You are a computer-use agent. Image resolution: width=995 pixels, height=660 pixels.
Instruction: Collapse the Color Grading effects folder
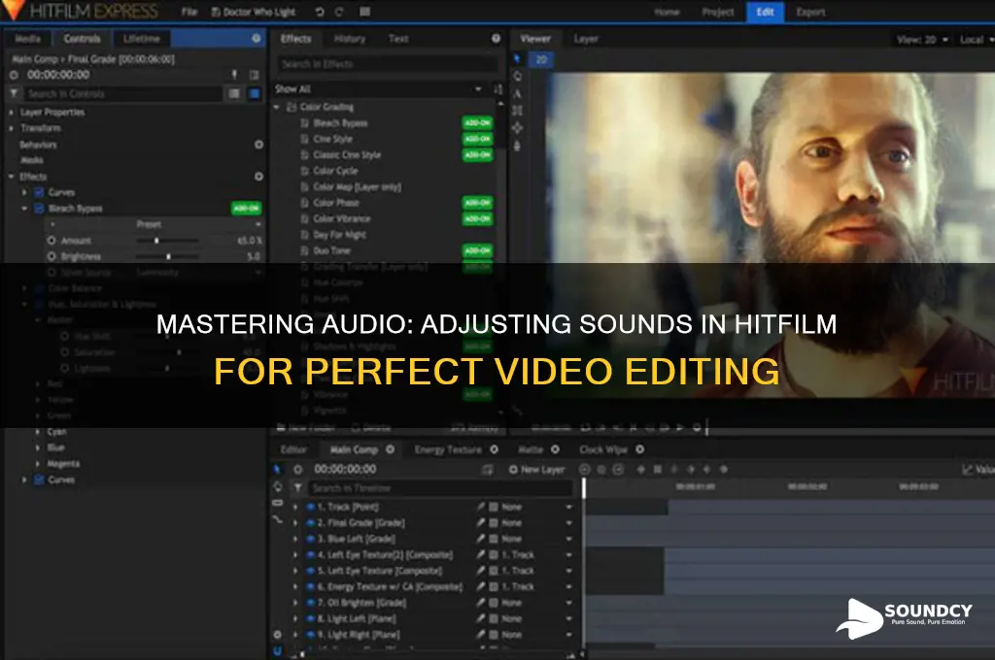pyautogui.click(x=277, y=107)
